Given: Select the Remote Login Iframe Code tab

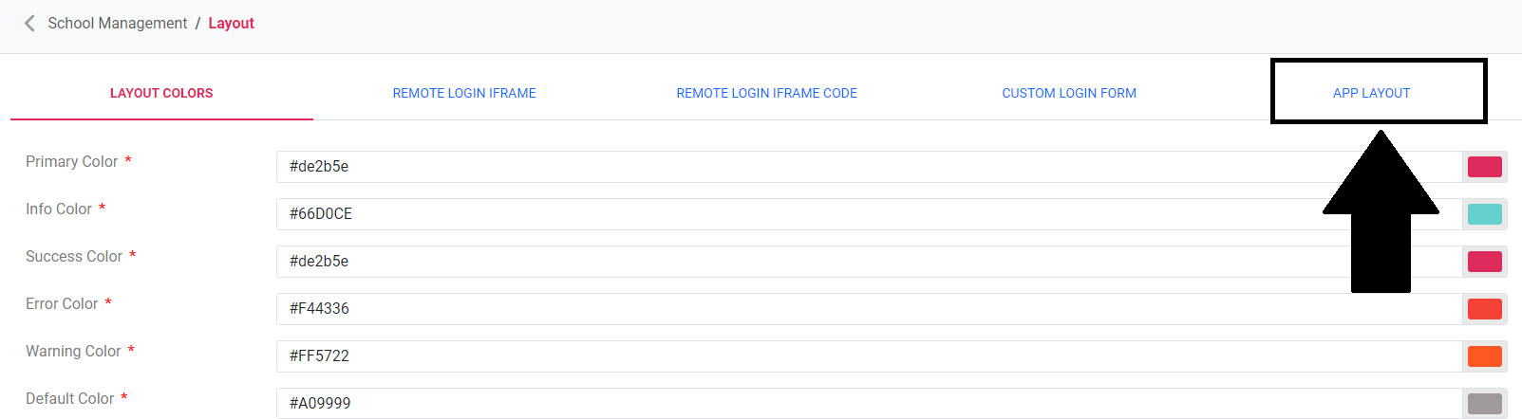Looking at the screenshot, I should (x=766, y=93).
